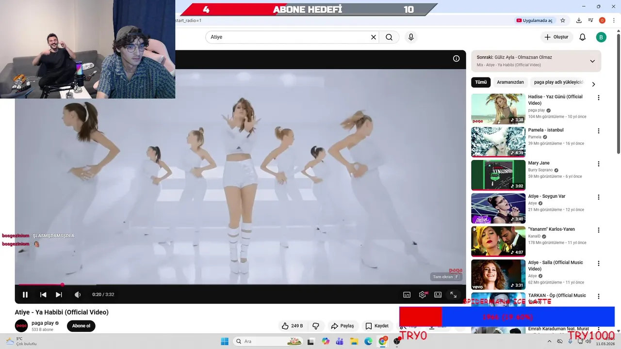Open the Oluştur create menu
621x349 pixels.
coord(556,37)
